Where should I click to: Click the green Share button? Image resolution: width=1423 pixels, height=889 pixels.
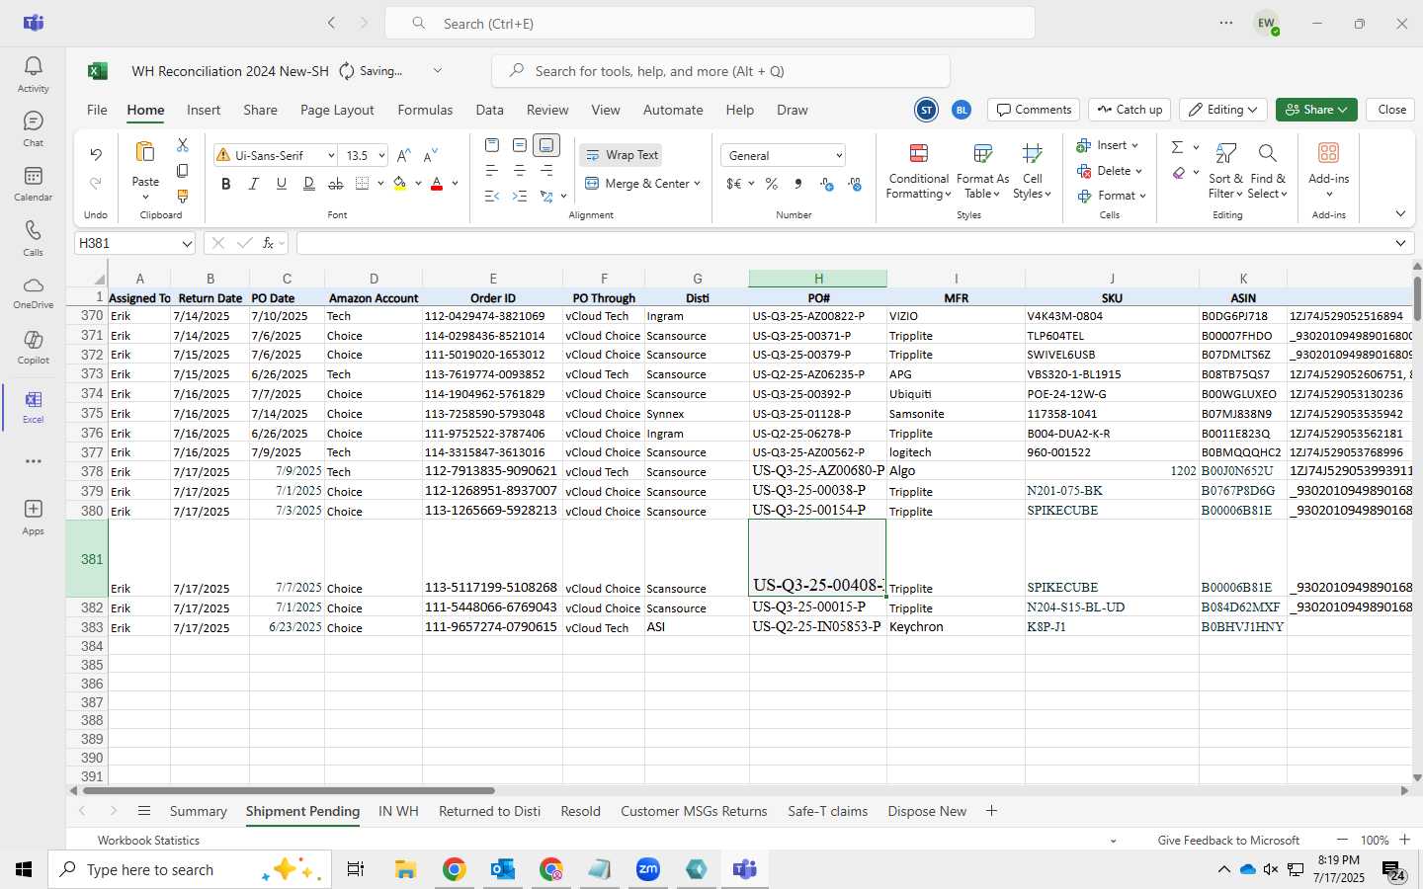pyautogui.click(x=1316, y=110)
